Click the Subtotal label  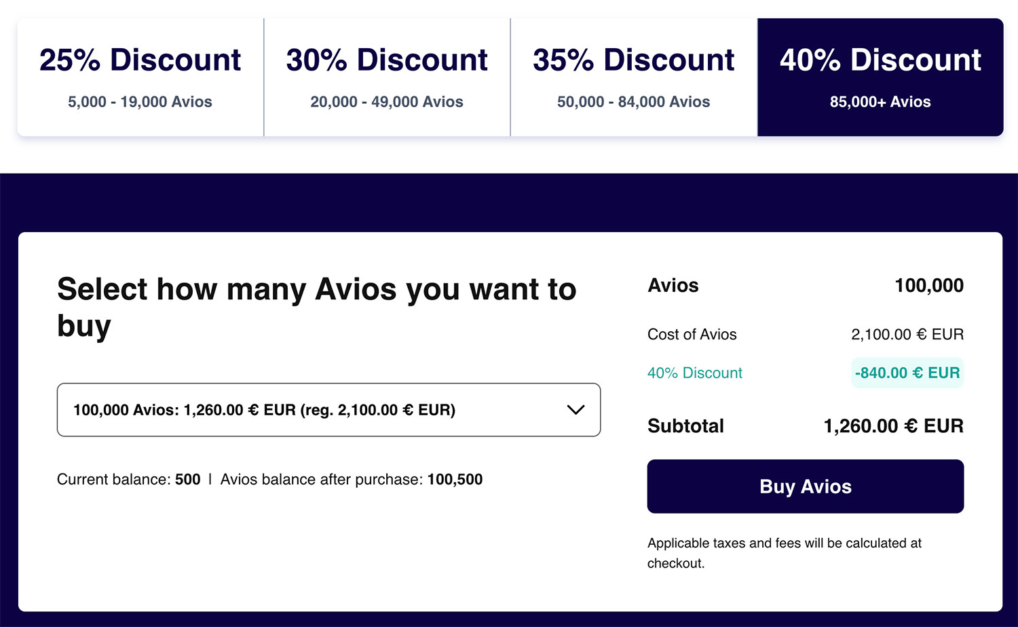pos(685,426)
